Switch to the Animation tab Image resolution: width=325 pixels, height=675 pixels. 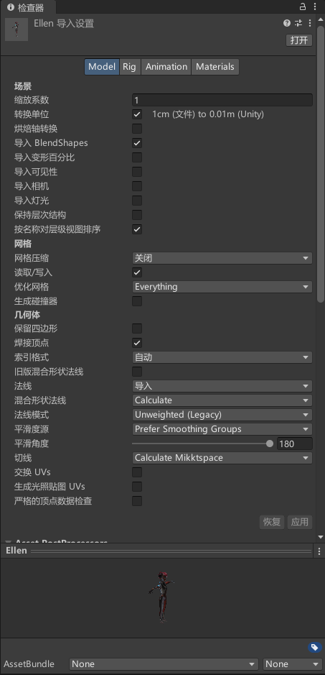(x=166, y=67)
